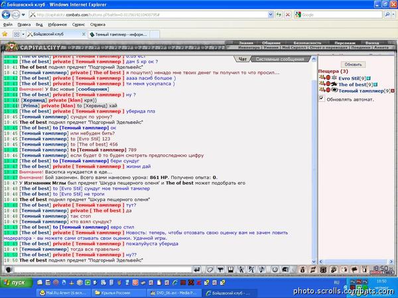The width and height of the screenshot is (398, 298).
Task: Click the music note sound icon
Action: 261,270
